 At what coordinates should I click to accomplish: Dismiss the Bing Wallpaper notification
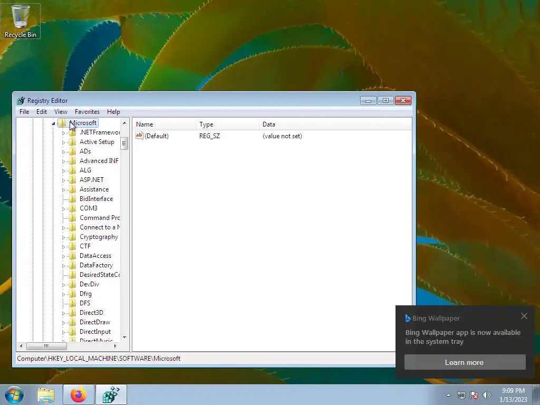[524, 316]
